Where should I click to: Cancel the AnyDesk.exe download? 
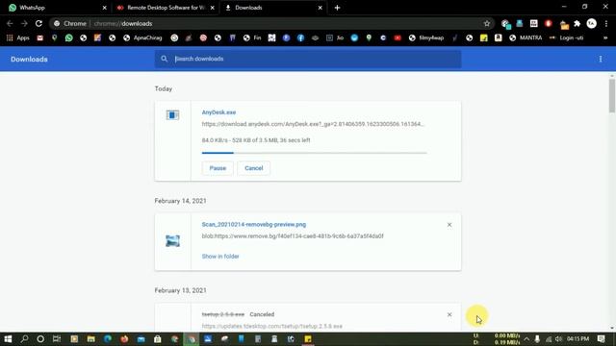(x=254, y=168)
